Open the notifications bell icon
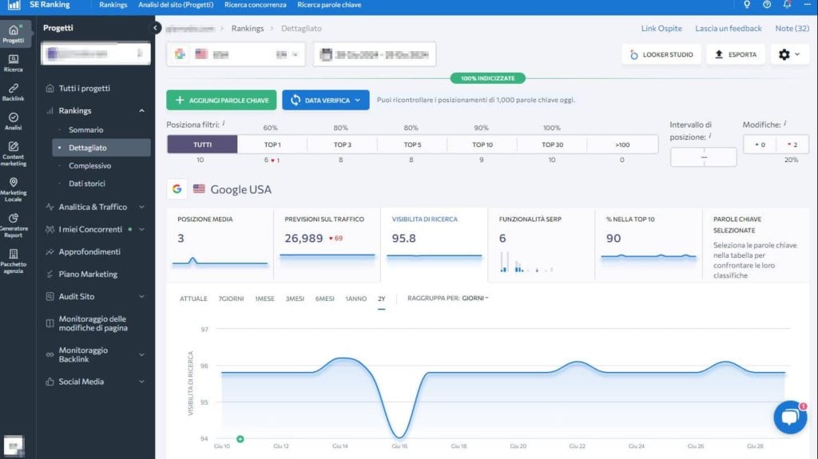The width and height of the screenshot is (818, 459). click(787, 5)
